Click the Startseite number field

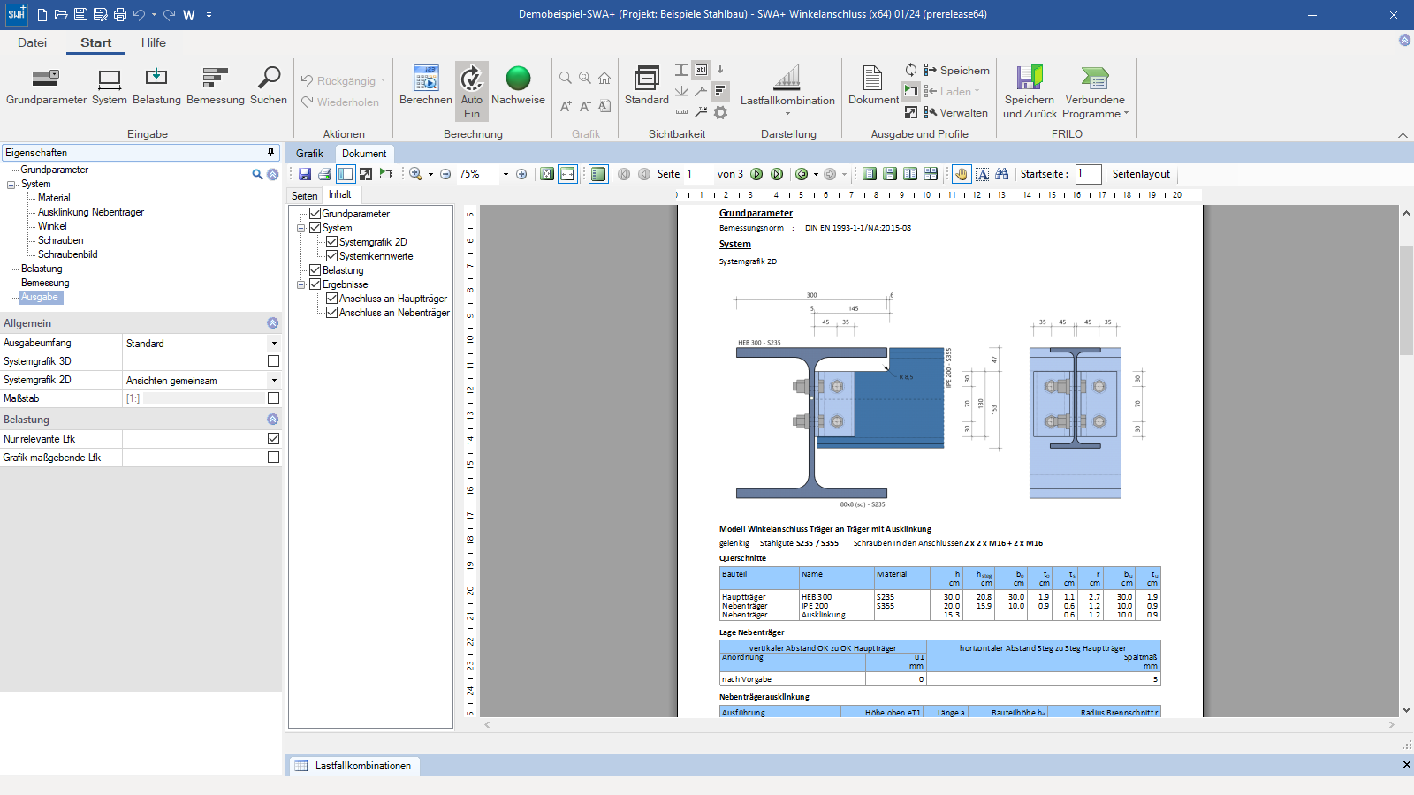pyautogui.click(x=1089, y=174)
